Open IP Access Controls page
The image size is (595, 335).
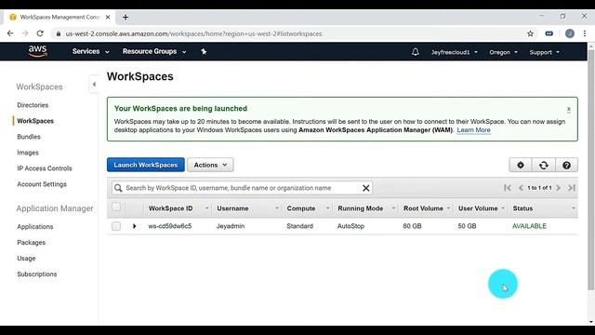45,168
